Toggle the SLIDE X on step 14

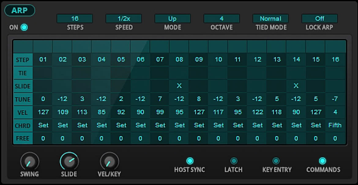(x=296, y=86)
